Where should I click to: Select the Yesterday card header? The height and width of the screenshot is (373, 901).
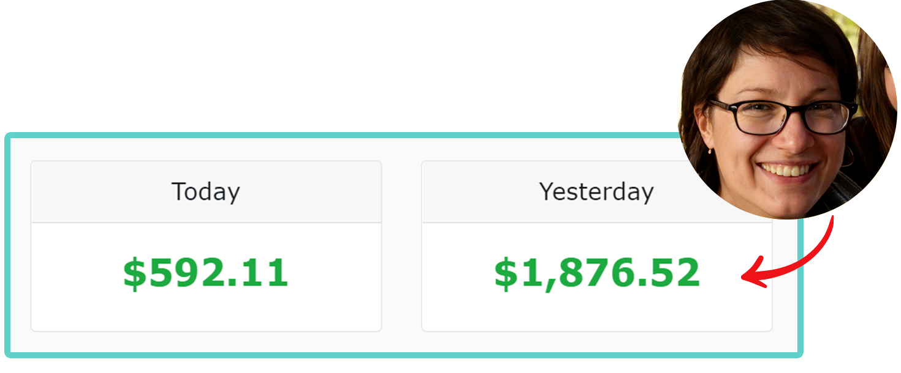[x=596, y=192]
